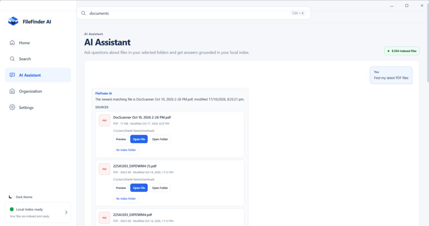This screenshot has height=226, width=429.
Task: Click the Settings gear icon
Action: coord(12,107)
